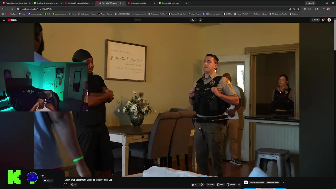Close the Flawed Mangoes Apple Music tab
Viewport: 336px width, 189px height.
[30, 3]
